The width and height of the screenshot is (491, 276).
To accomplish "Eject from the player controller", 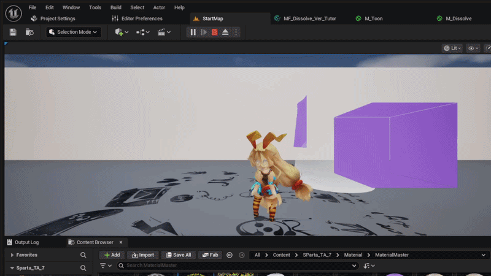I will 225,32.
